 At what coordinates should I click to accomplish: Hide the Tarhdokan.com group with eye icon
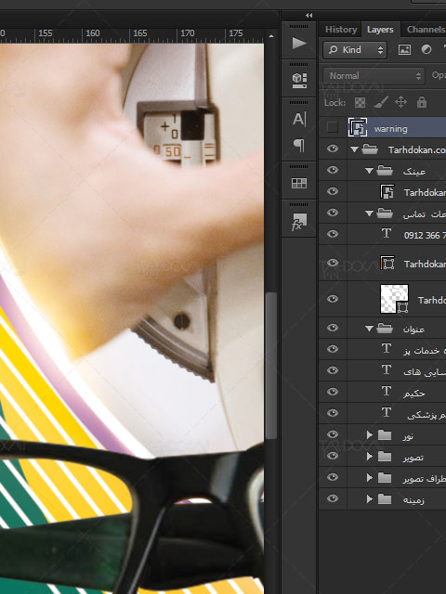[333, 148]
